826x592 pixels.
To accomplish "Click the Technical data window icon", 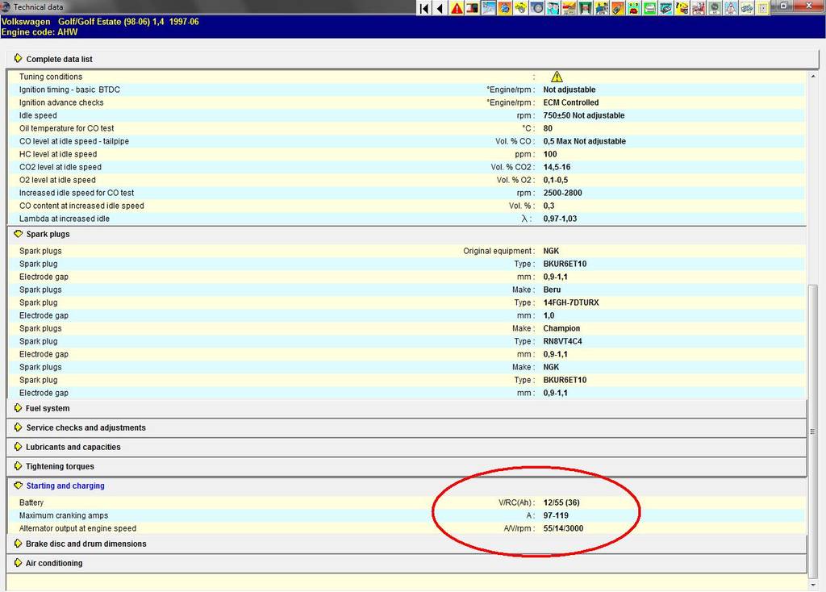I will coord(6,6).
